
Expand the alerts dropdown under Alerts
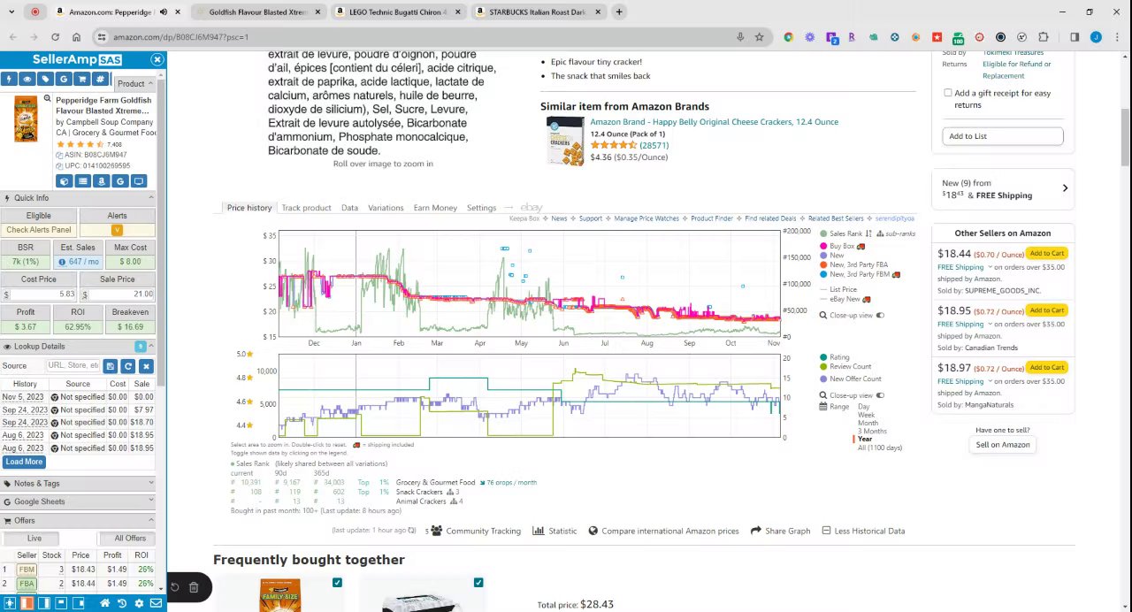(117, 230)
